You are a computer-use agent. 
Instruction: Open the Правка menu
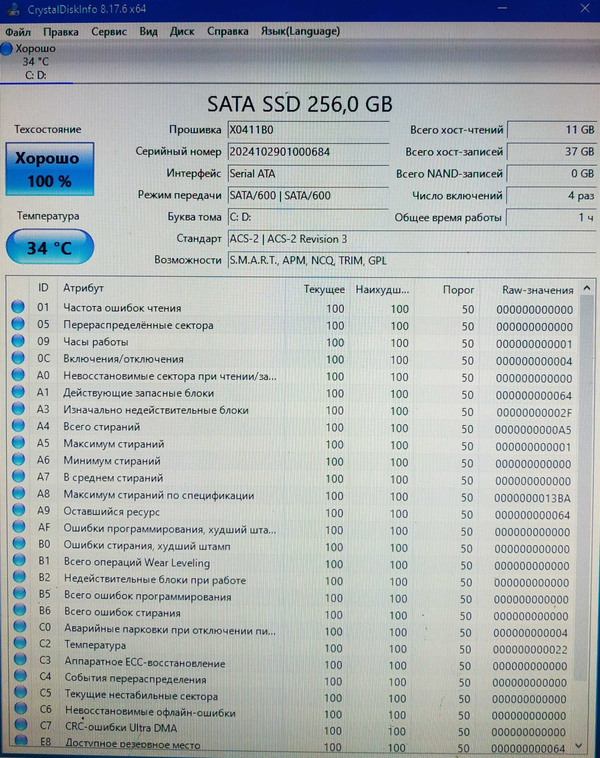[61, 32]
